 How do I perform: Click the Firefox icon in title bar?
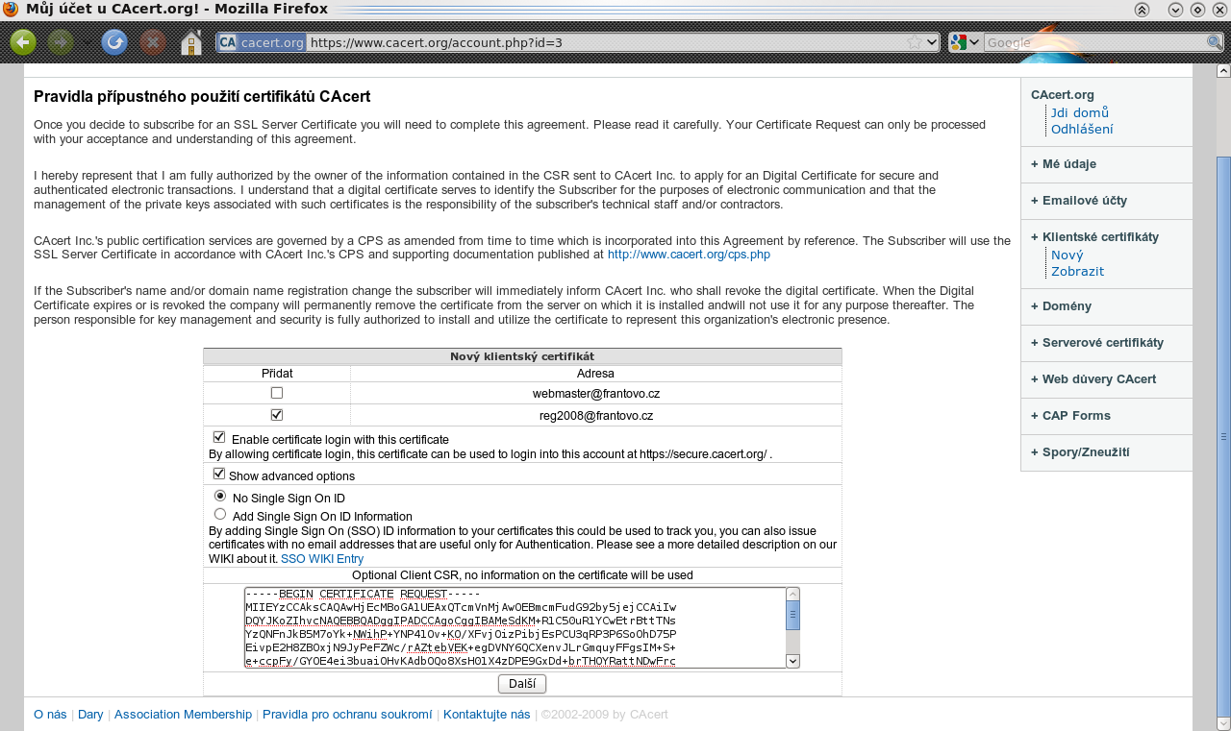[x=11, y=9]
